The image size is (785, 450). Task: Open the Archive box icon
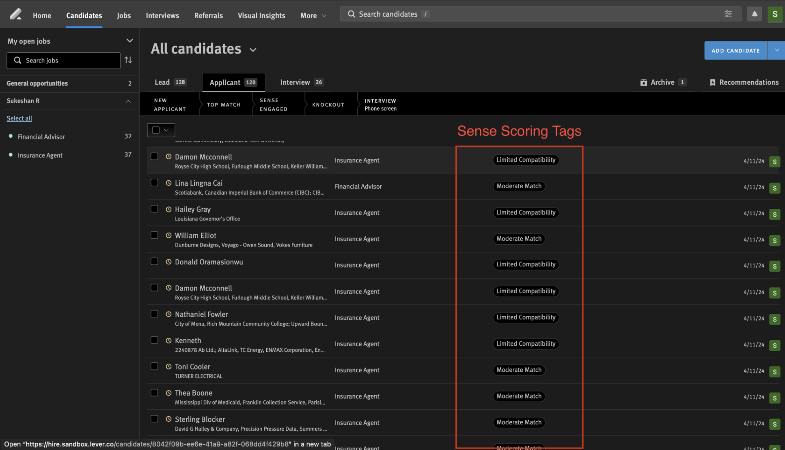coord(644,82)
